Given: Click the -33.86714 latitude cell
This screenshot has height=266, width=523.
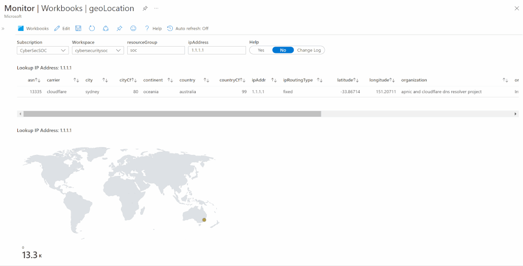Looking at the screenshot, I should coord(351,92).
